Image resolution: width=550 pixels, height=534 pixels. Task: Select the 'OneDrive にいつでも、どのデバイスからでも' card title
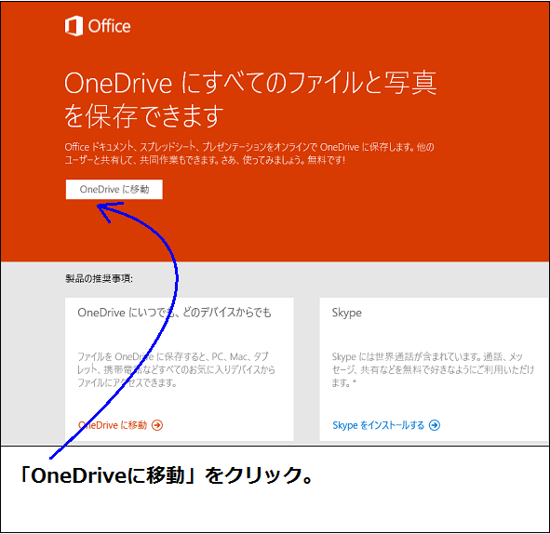[174, 312]
